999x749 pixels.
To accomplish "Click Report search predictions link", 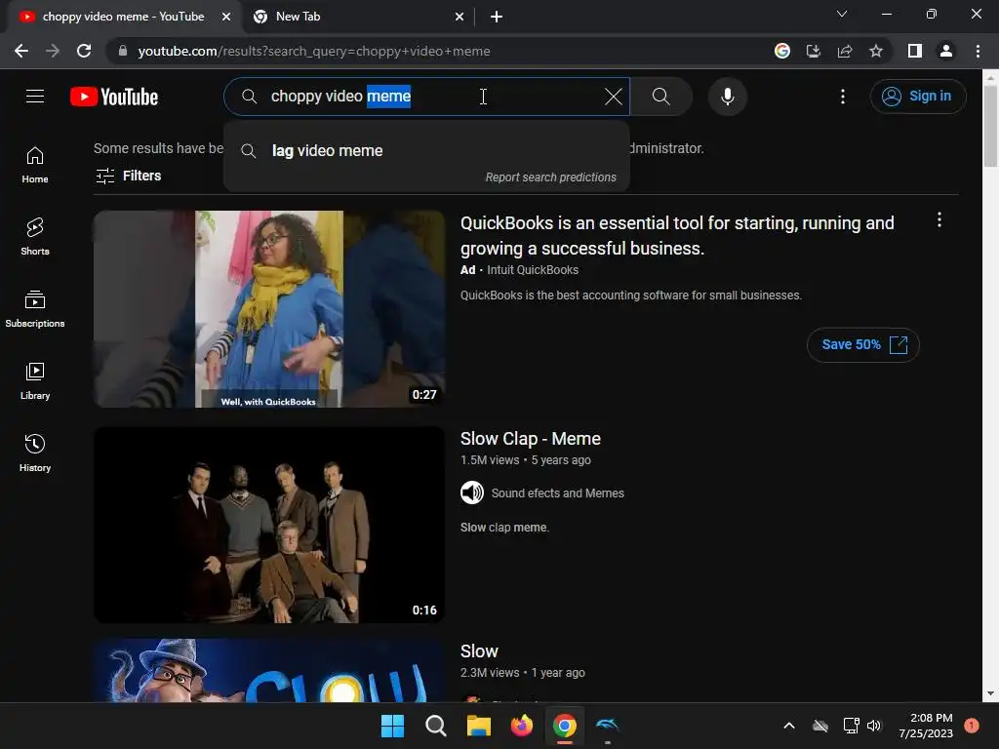I will [550, 177].
